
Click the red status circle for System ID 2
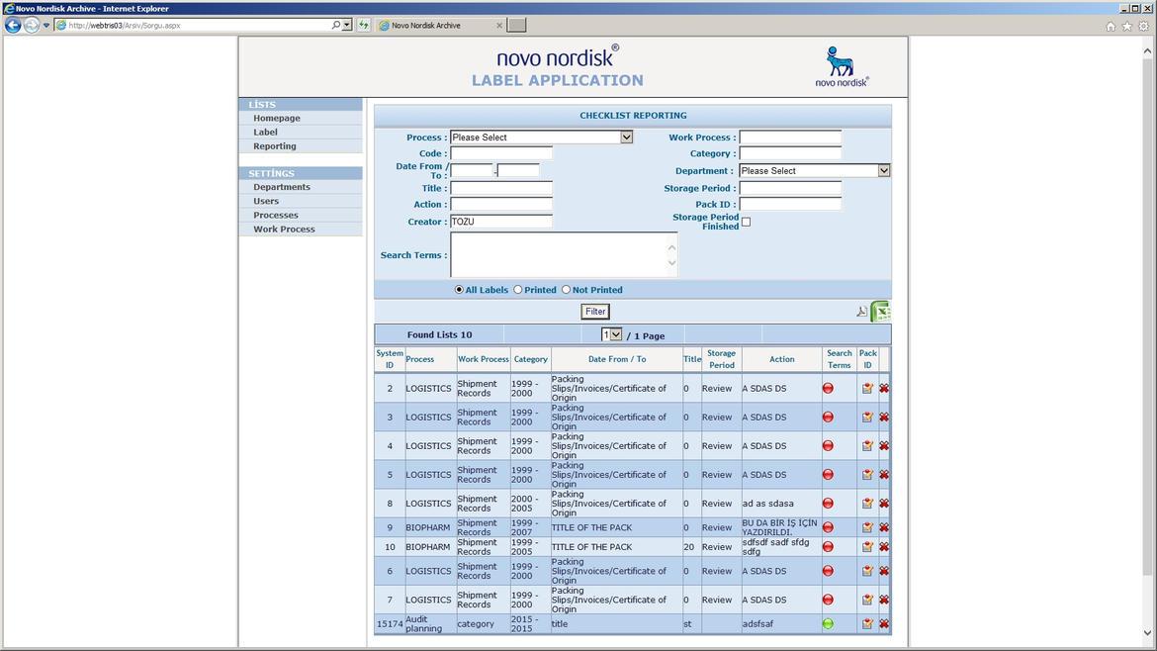coord(828,388)
